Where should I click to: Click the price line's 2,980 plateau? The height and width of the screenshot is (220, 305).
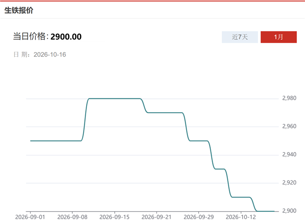pos(115,98)
